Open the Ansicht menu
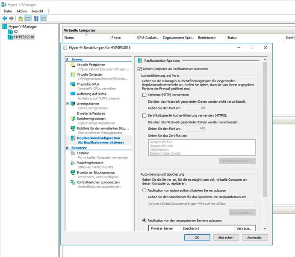The height and width of the screenshot is (257, 295). [x=37, y=11]
